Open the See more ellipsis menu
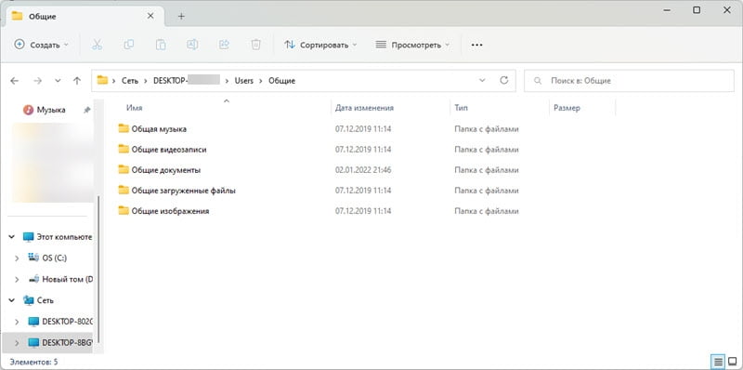The width and height of the screenshot is (743, 370). (x=476, y=45)
